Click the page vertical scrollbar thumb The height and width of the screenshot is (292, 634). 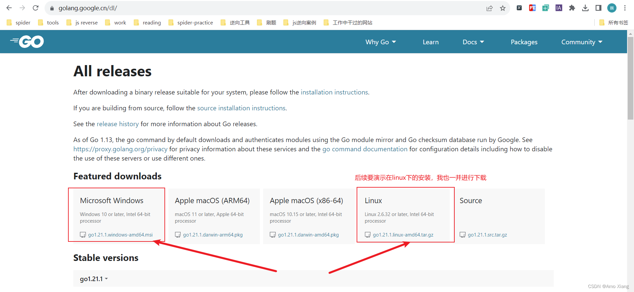click(x=630, y=78)
